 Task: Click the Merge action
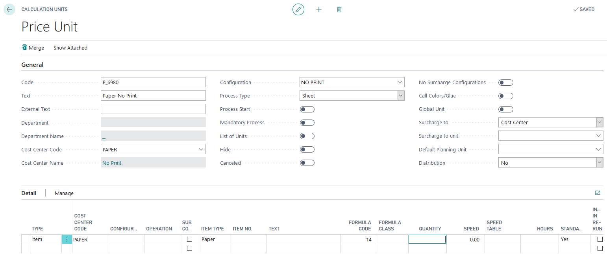point(33,48)
